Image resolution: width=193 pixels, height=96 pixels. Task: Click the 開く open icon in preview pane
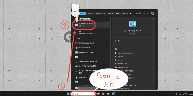[116, 41]
